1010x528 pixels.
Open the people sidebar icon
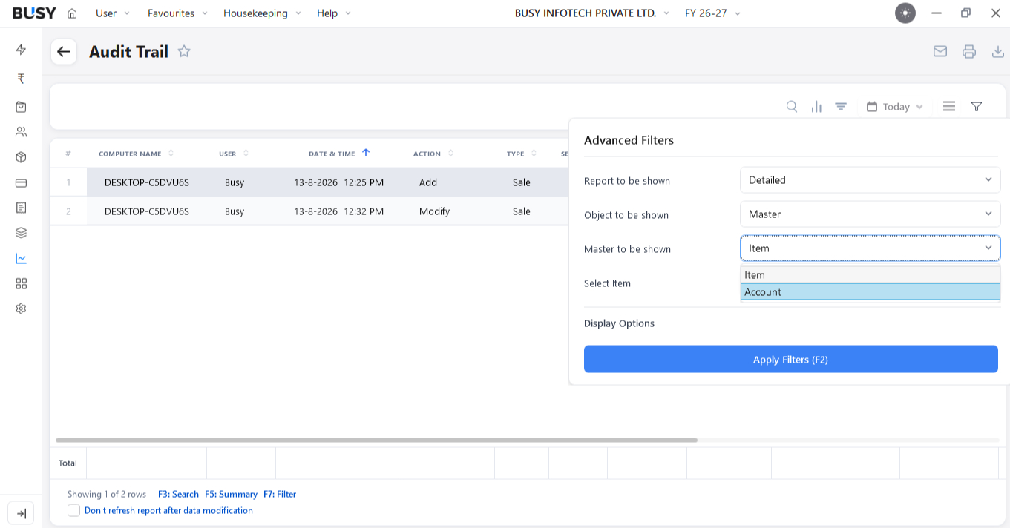[21, 132]
